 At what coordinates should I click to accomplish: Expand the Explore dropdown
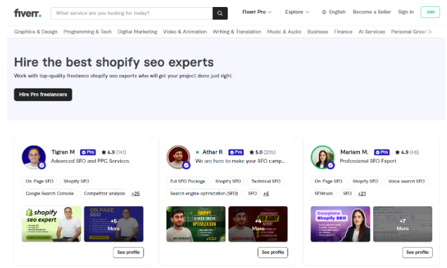click(297, 12)
